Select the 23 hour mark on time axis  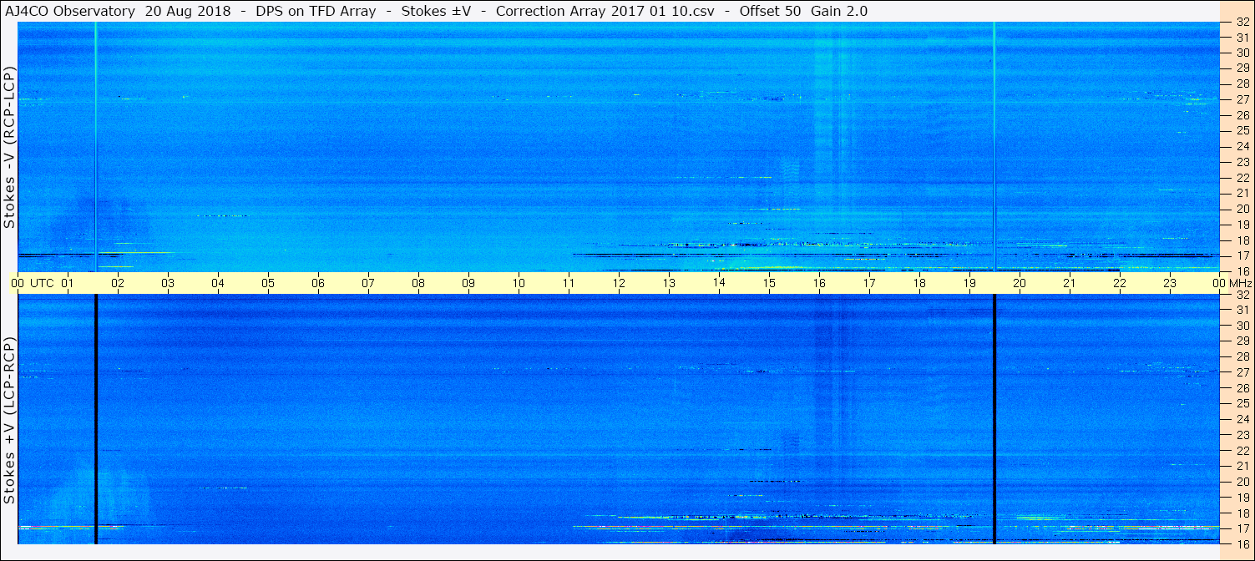tap(1170, 283)
